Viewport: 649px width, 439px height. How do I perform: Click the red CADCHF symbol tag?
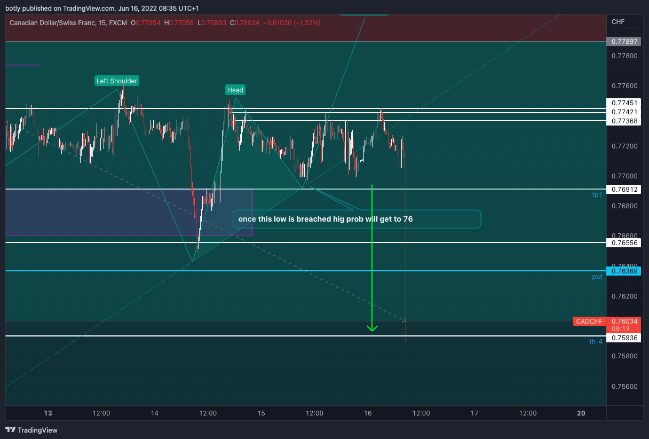(589, 322)
